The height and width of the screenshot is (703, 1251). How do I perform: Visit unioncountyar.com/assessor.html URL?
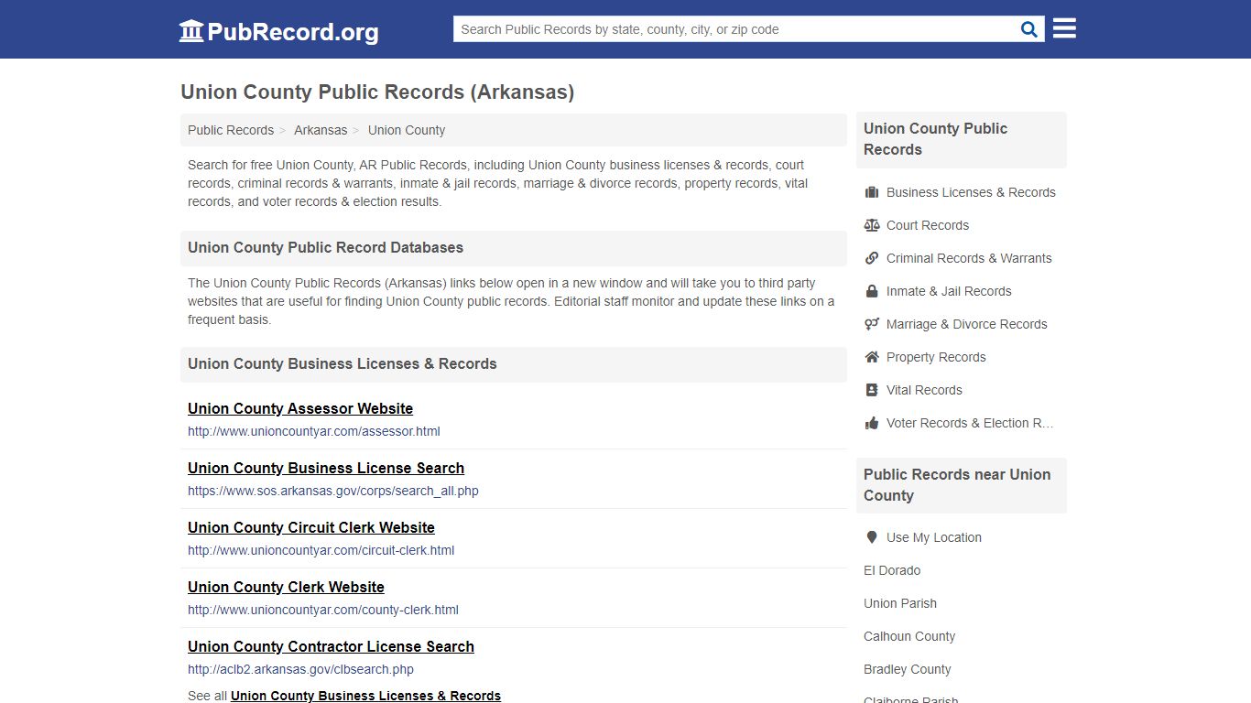[314, 431]
